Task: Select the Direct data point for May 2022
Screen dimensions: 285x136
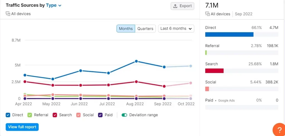Action: tap(53, 79)
